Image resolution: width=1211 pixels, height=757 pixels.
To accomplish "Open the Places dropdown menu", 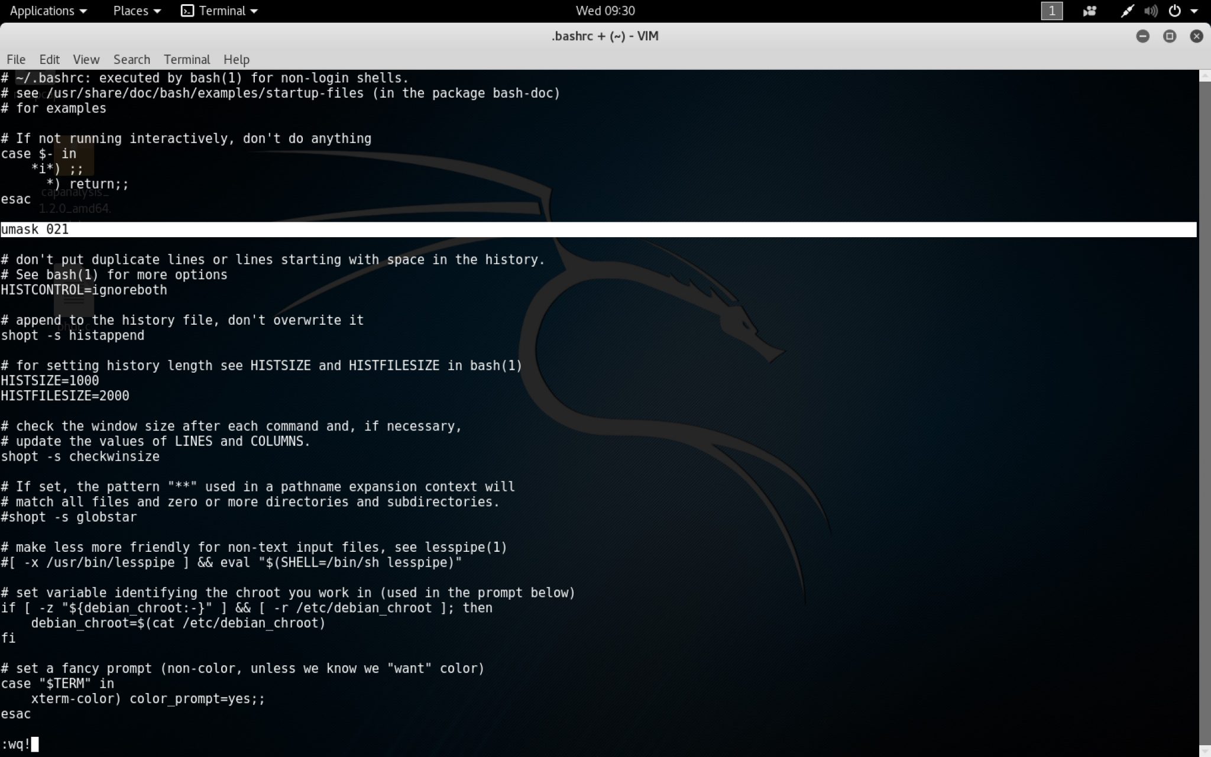I will click(137, 11).
